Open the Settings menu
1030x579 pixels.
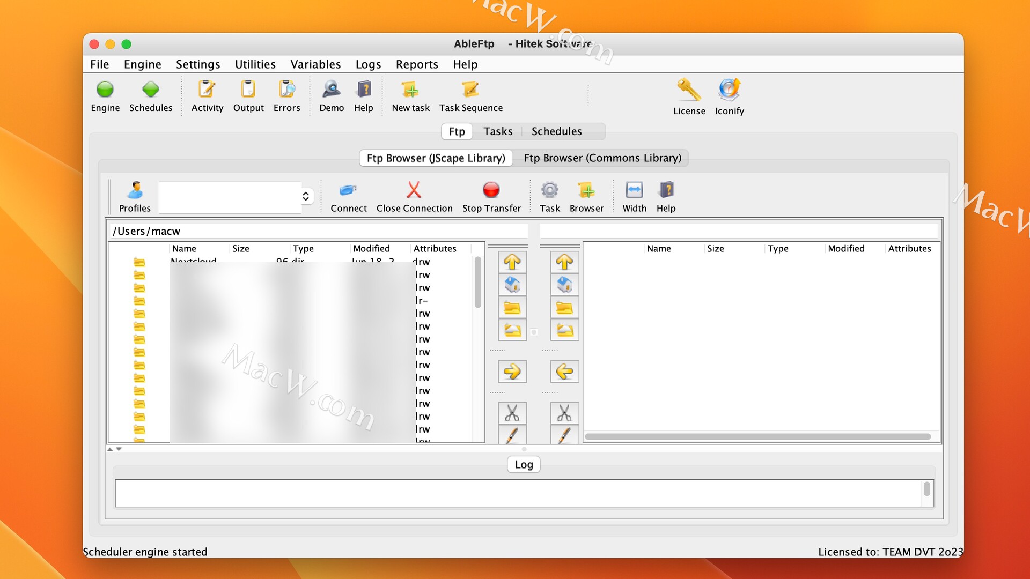[198, 64]
